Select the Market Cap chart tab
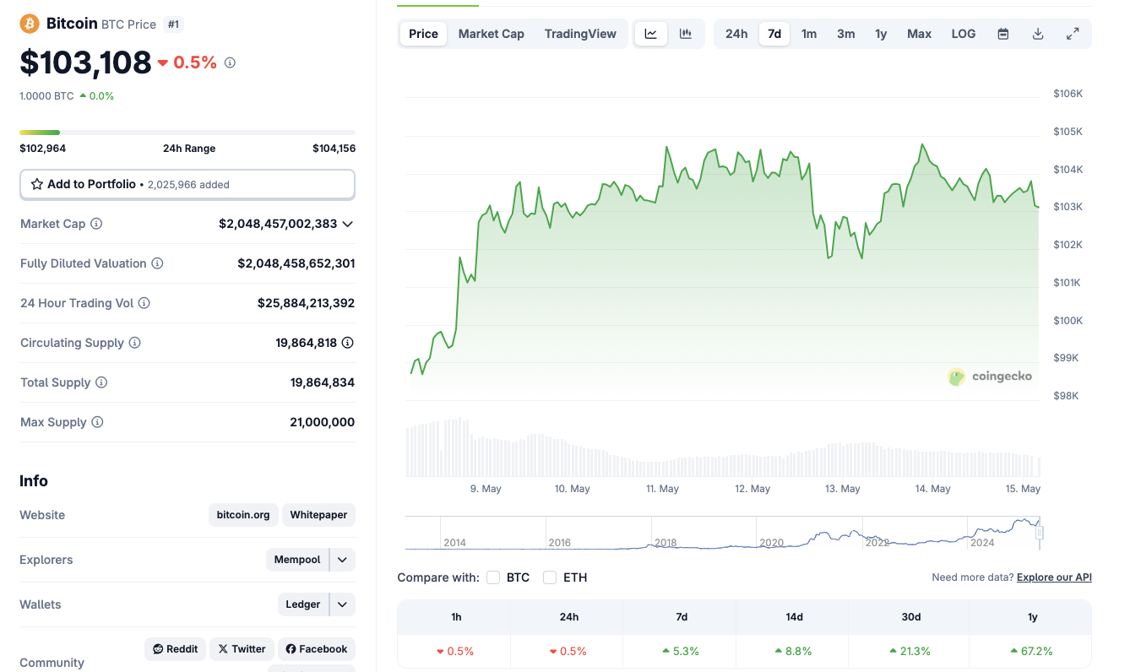Screen dimensions: 1130x672 (x=492, y=34)
